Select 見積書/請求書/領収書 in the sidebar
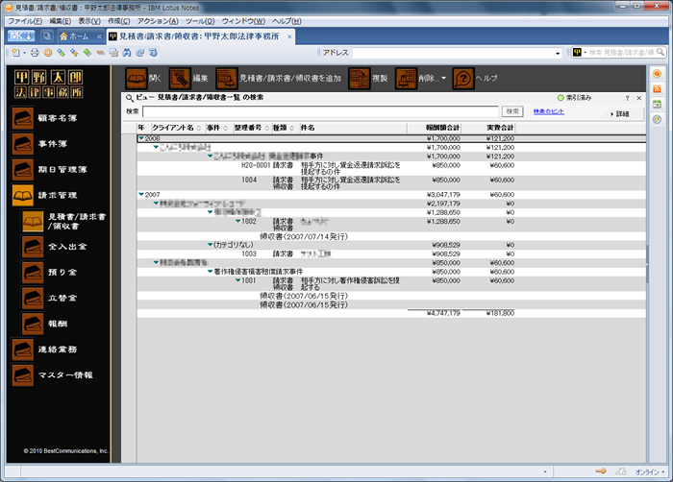Viewport: 673px width, 482px height. 64,221
